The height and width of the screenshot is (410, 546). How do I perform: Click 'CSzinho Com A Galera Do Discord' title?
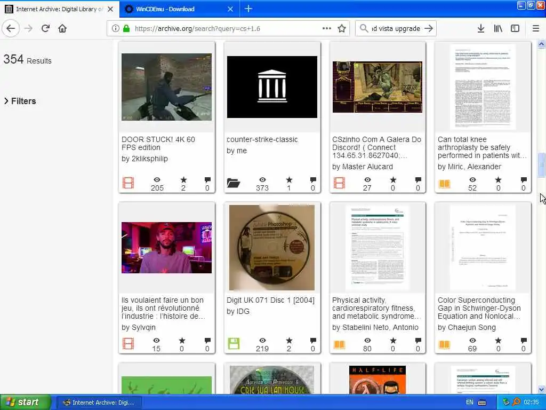pyautogui.click(x=377, y=147)
